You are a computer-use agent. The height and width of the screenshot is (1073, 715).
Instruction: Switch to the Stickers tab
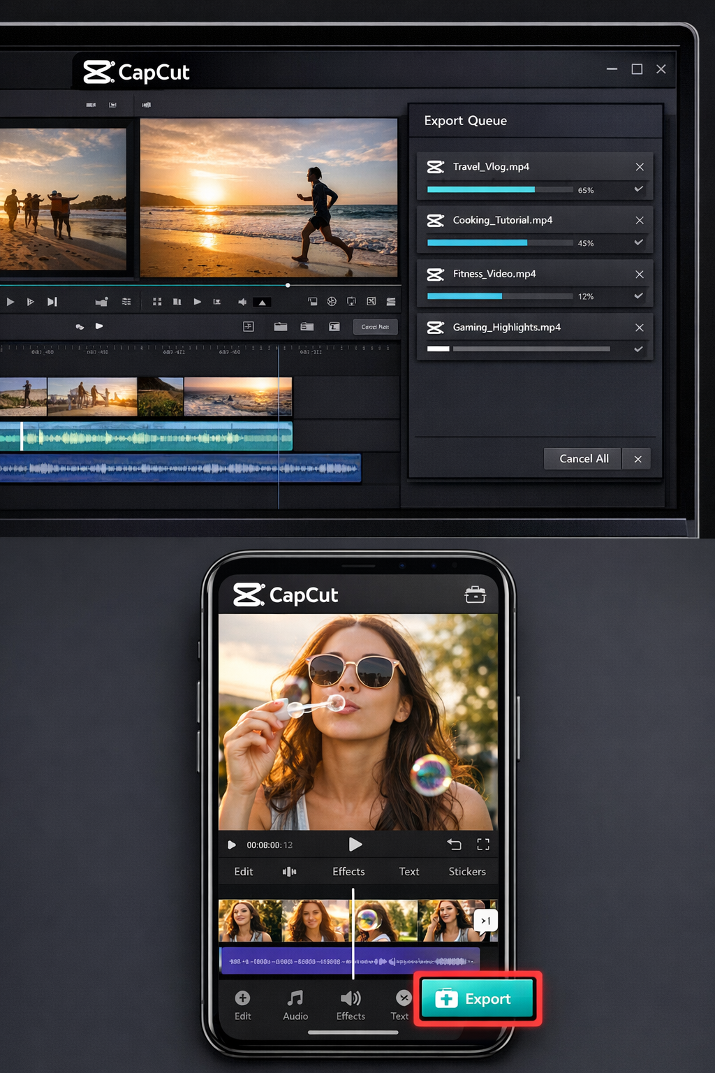tap(467, 872)
